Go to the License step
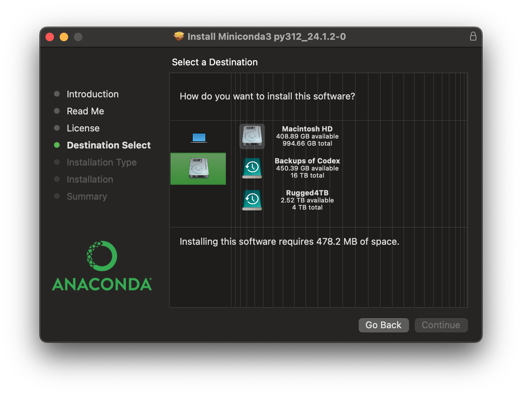This screenshot has width=522, height=395. pyautogui.click(x=83, y=128)
